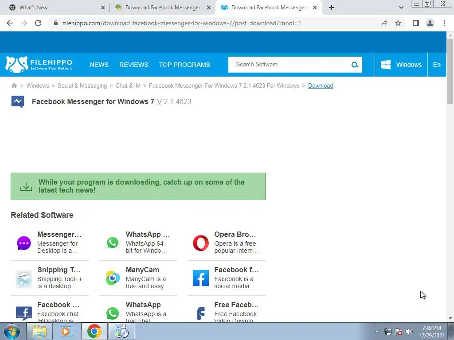Screen dimensions: 454x340
Task: Click the Windows breadcrumb link
Action: (38, 85)
